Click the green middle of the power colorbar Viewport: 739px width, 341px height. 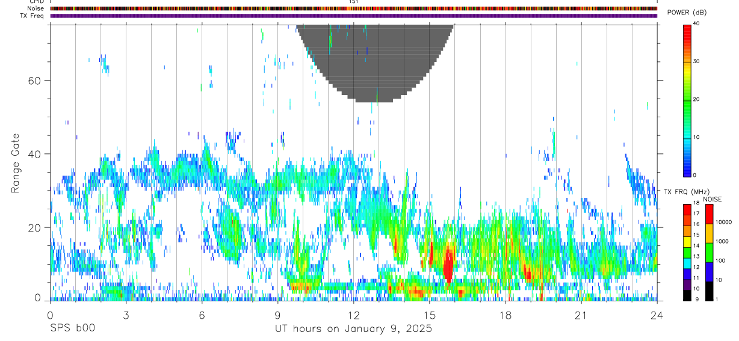(688, 100)
